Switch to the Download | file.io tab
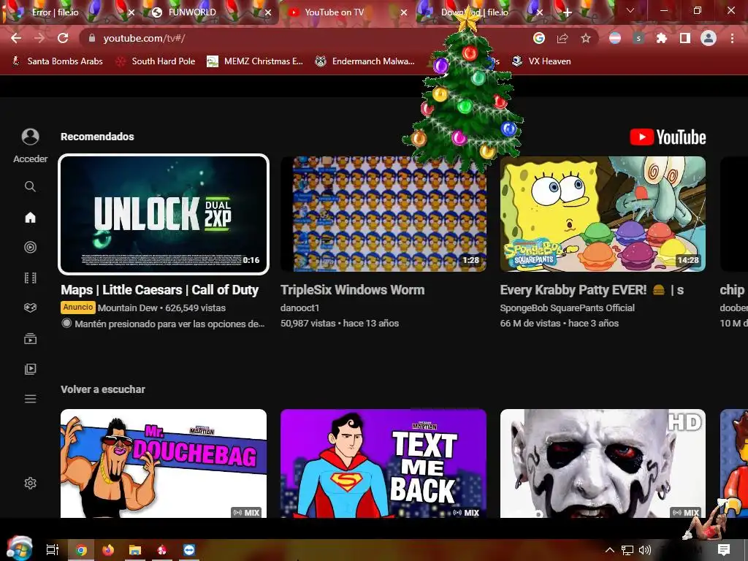Viewport: 748px width, 561px height. (x=482, y=12)
